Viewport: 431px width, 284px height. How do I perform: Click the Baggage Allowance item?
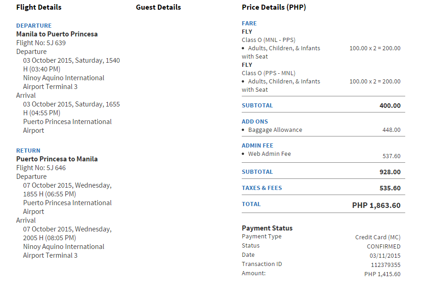click(x=275, y=130)
